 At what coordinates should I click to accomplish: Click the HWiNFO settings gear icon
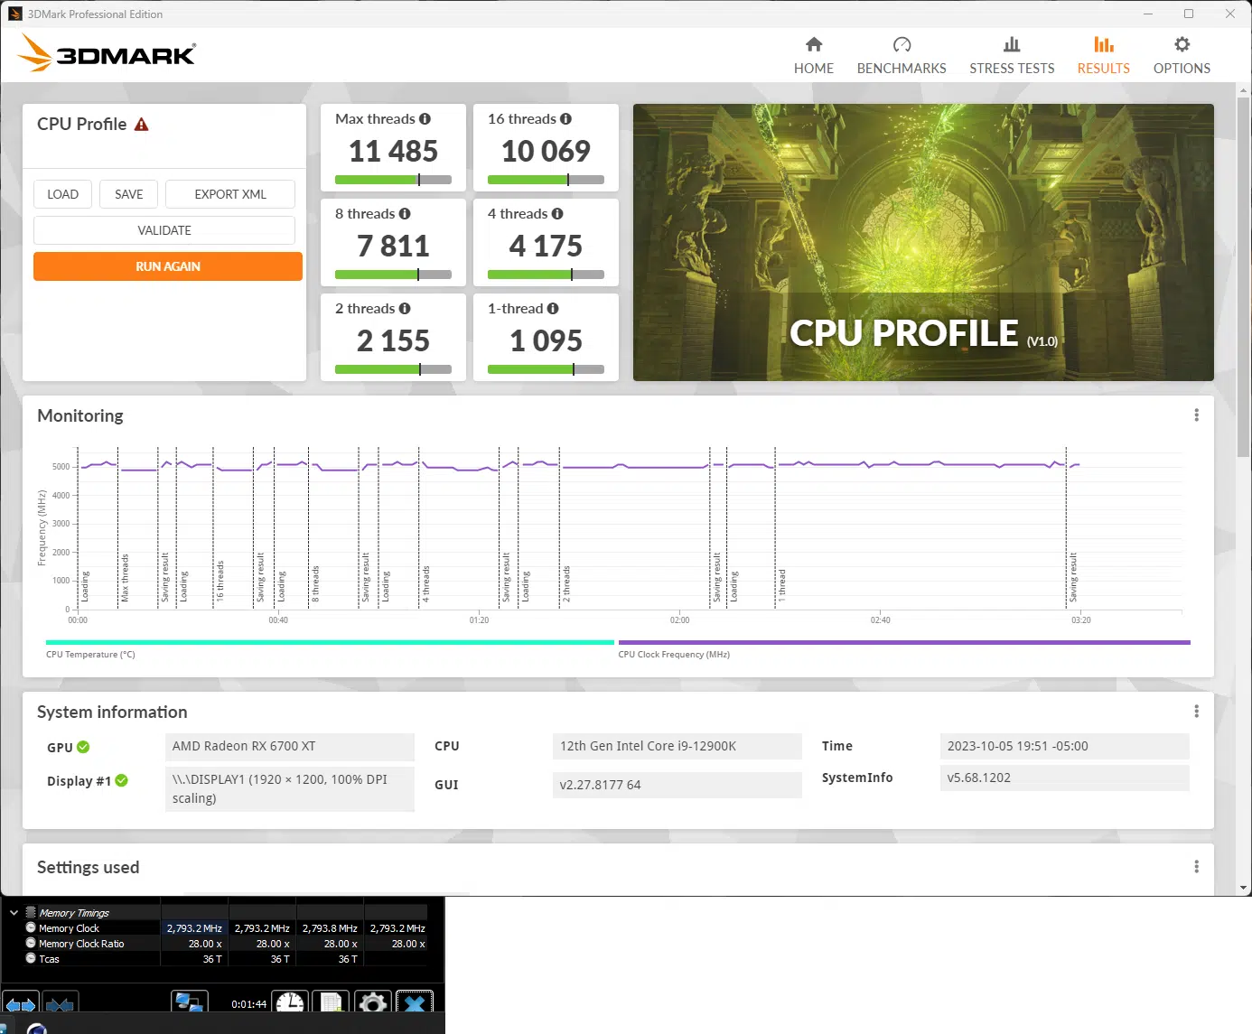pyautogui.click(x=373, y=1003)
